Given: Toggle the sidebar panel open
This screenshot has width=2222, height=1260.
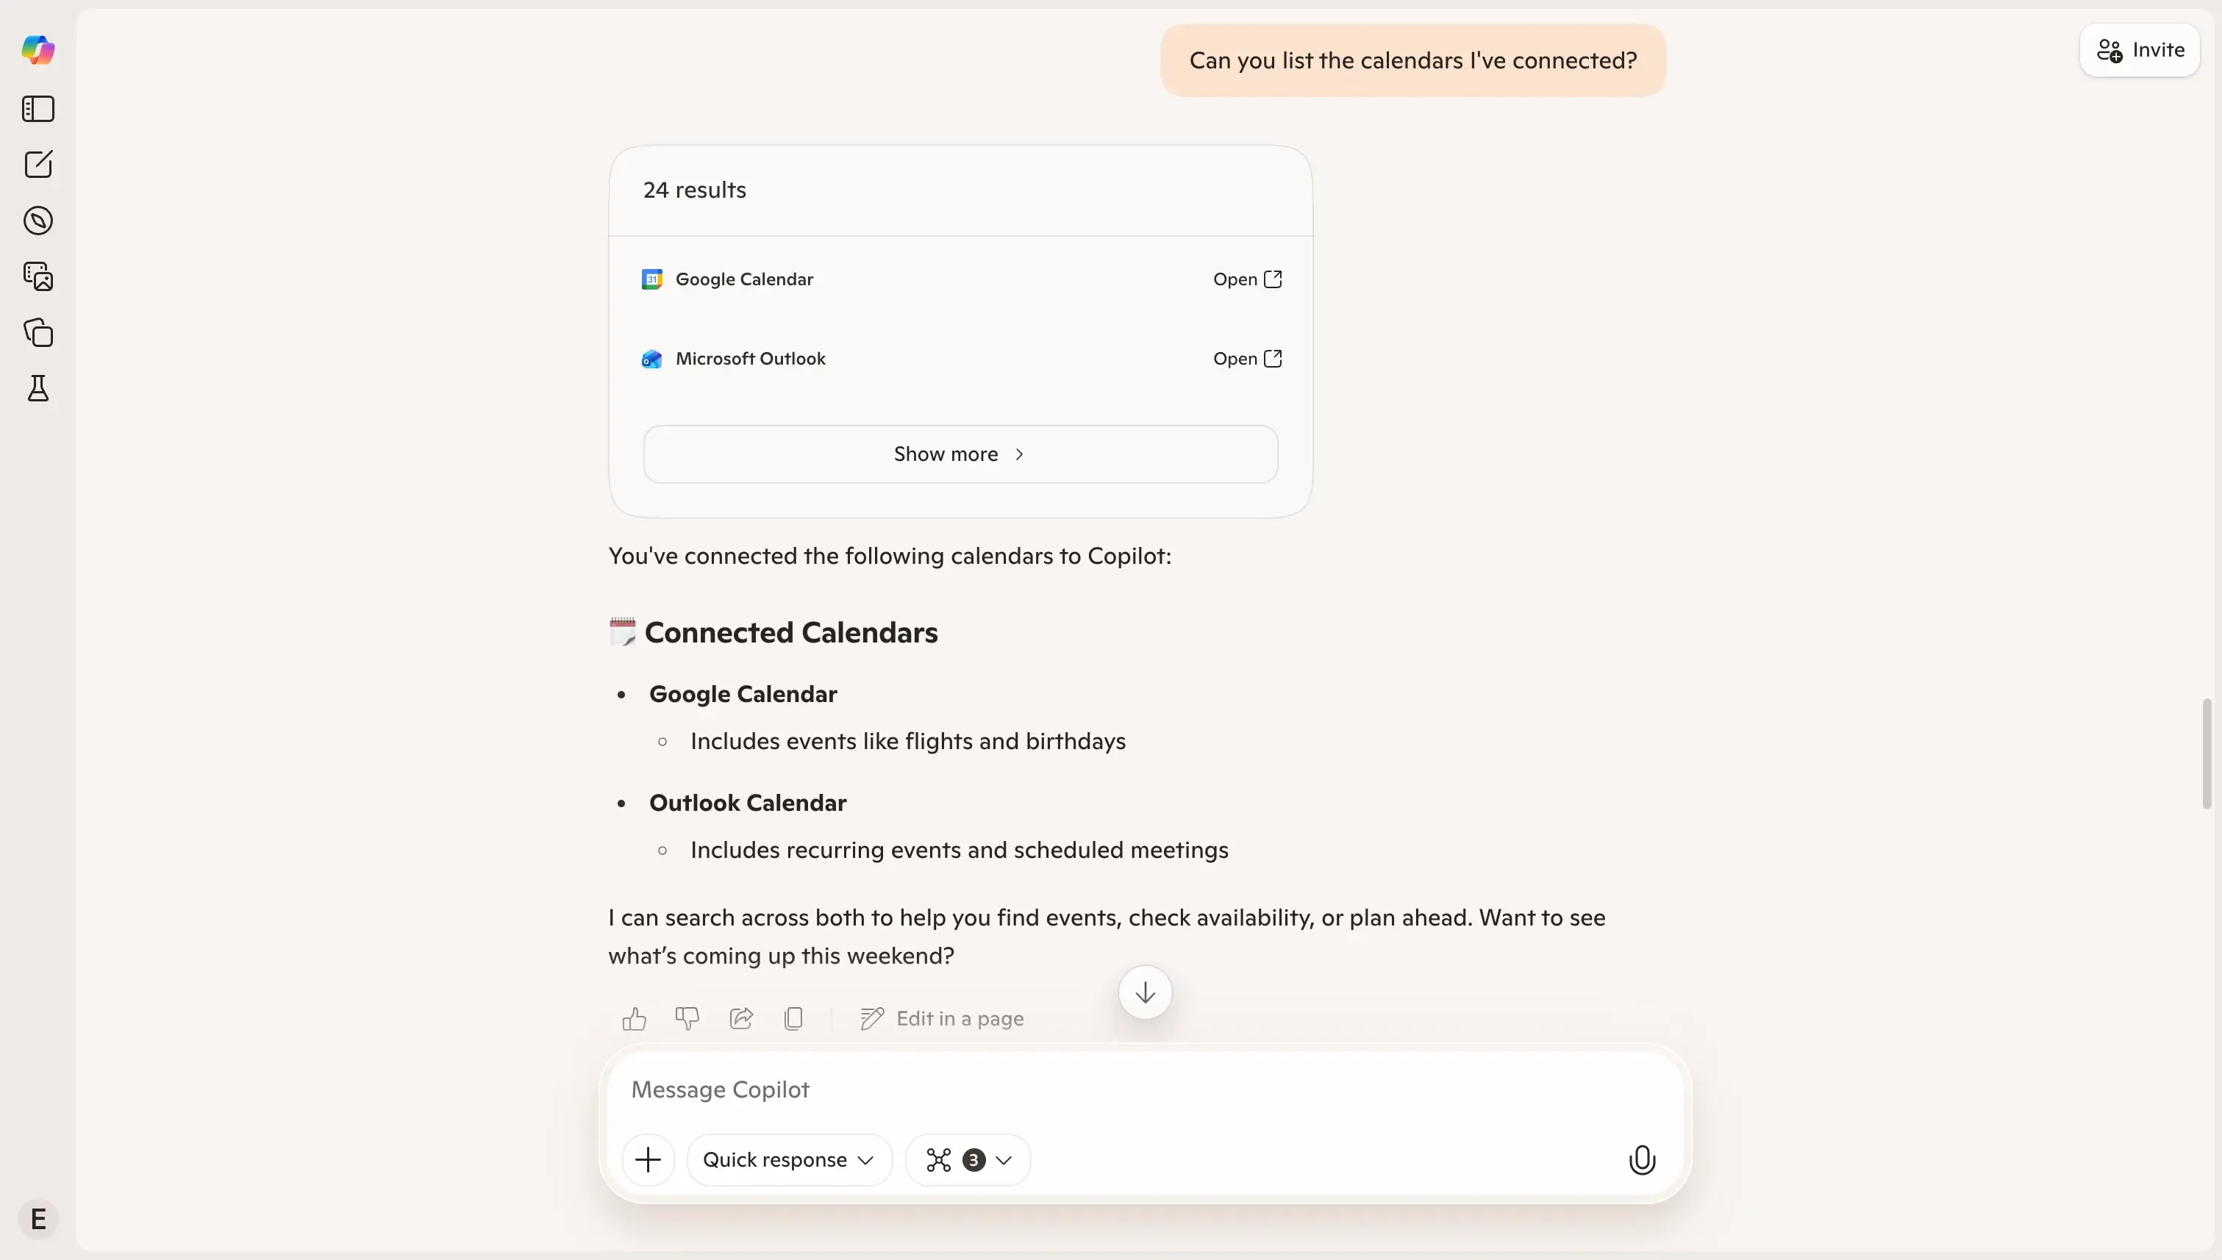Looking at the screenshot, I should coord(37,108).
